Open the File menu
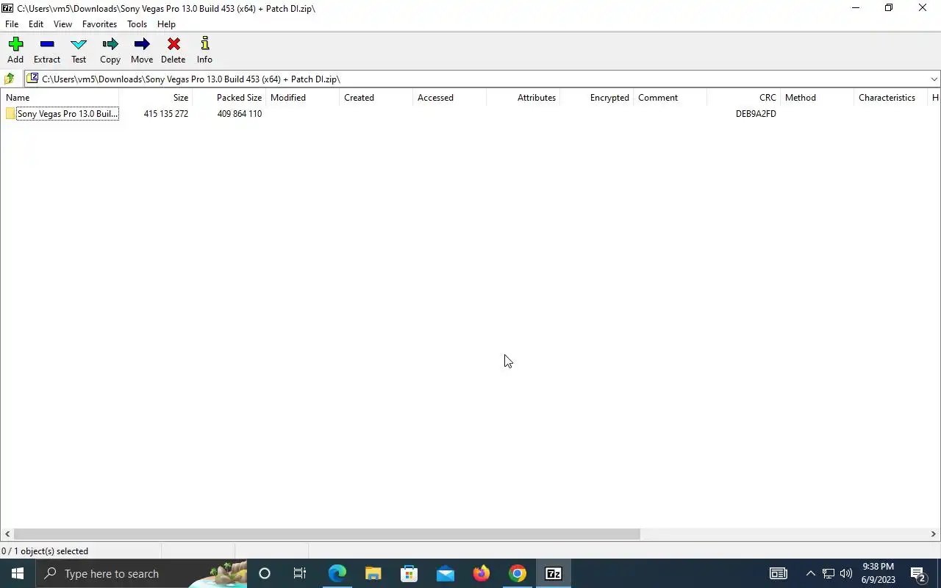941x588 pixels. (x=12, y=24)
